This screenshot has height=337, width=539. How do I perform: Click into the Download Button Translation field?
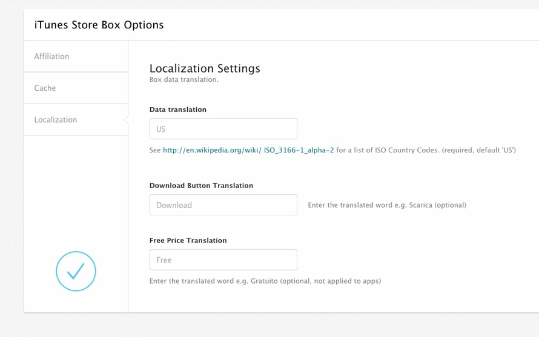tap(223, 204)
